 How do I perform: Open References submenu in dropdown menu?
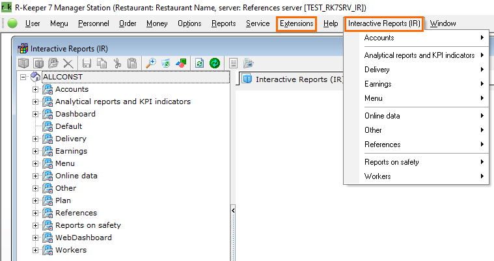(x=416, y=144)
